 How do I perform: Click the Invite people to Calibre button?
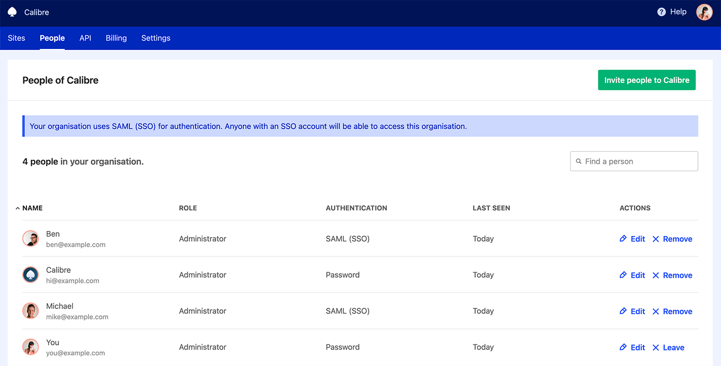point(646,80)
